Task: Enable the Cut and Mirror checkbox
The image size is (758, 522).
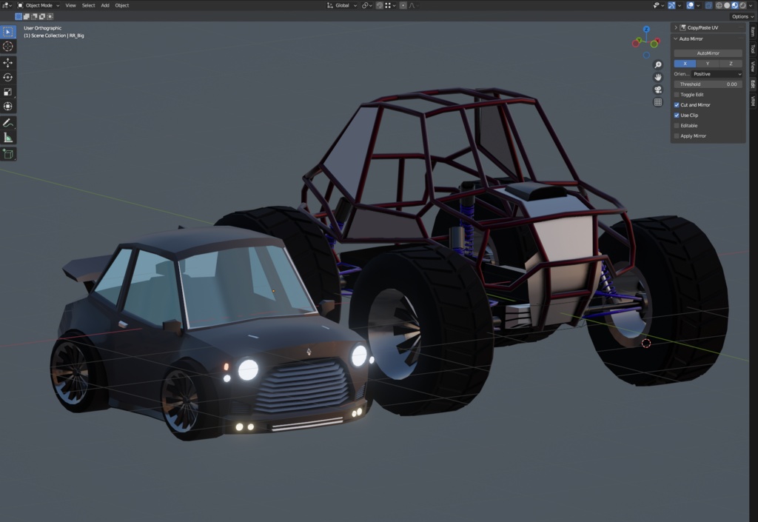Action: click(677, 104)
